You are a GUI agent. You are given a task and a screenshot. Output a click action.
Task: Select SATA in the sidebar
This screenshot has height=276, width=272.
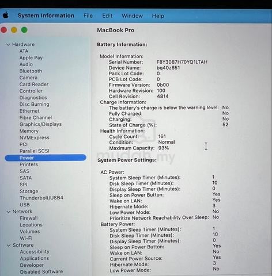coord(26,178)
